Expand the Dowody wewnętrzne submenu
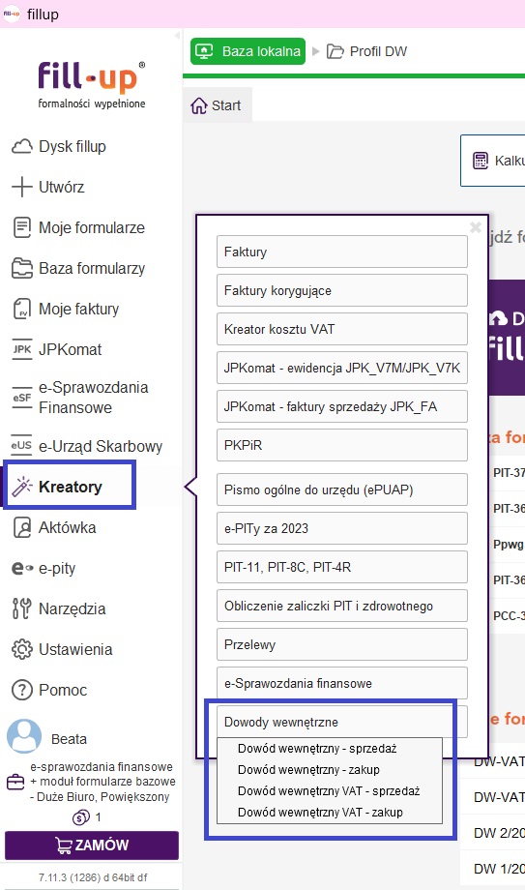525x890 pixels. 341,722
